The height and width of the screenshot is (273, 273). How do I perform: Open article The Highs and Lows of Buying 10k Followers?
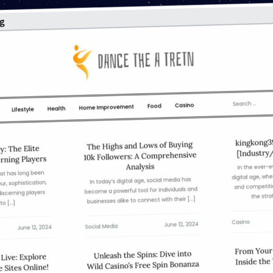pyautogui.click(x=140, y=156)
